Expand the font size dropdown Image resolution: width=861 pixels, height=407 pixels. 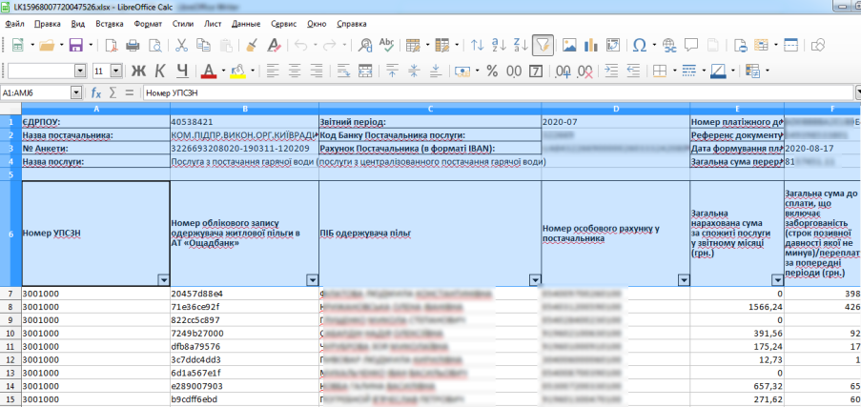point(116,71)
